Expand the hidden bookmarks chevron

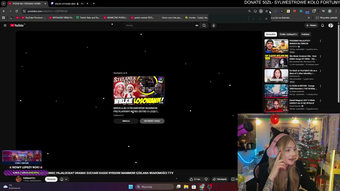coord(309,18)
